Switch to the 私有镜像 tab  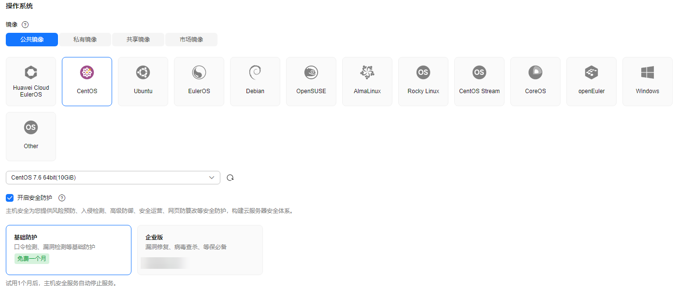tap(85, 40)
